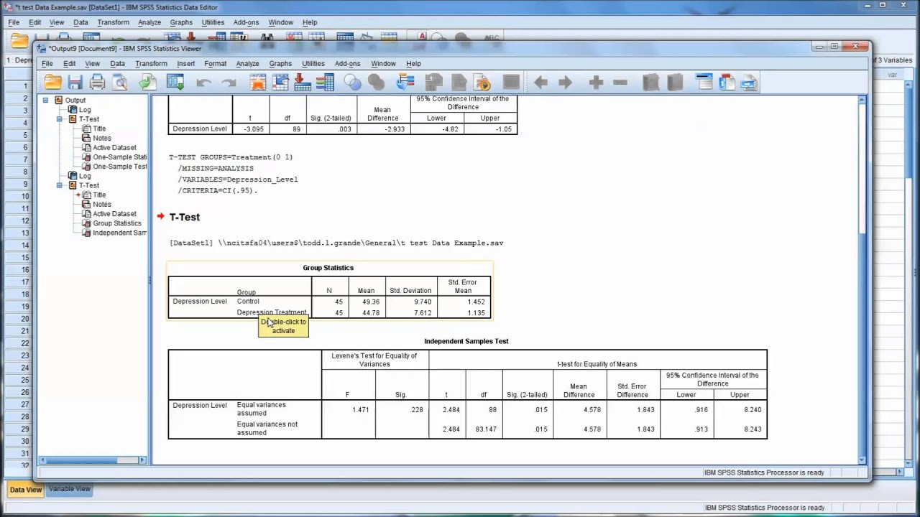Open the Viewer Analyze menu
The width and height of the screenshot is (920, 517).
(247, 63)
